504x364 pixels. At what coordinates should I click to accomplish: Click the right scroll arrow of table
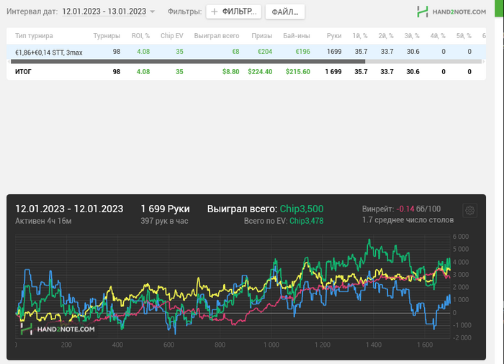pyautogui.click(x=483, y=61)
